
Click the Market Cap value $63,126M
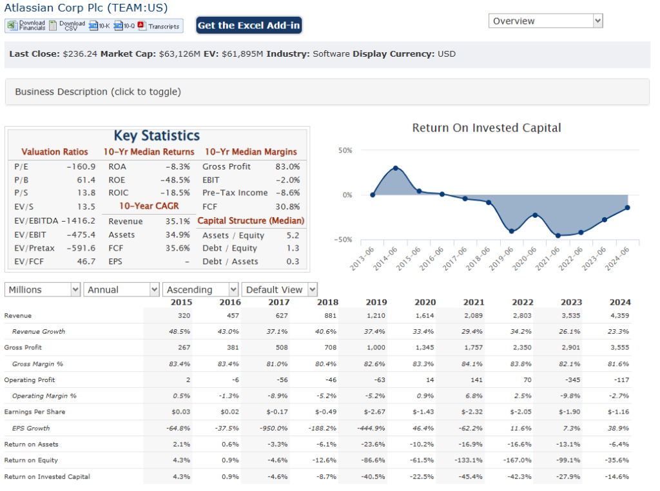(x=180, y=54)
